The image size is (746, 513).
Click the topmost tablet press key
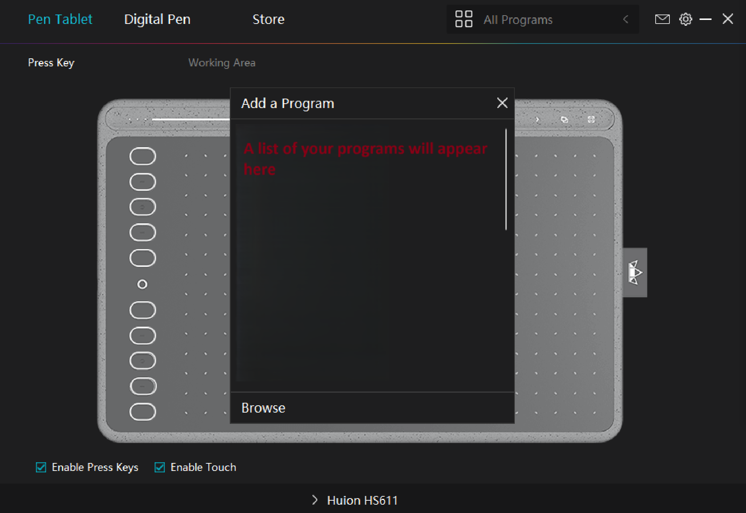point(143,156)
